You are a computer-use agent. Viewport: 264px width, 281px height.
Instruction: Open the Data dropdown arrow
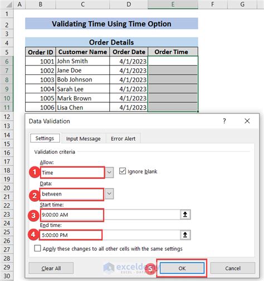click(109, 194)
